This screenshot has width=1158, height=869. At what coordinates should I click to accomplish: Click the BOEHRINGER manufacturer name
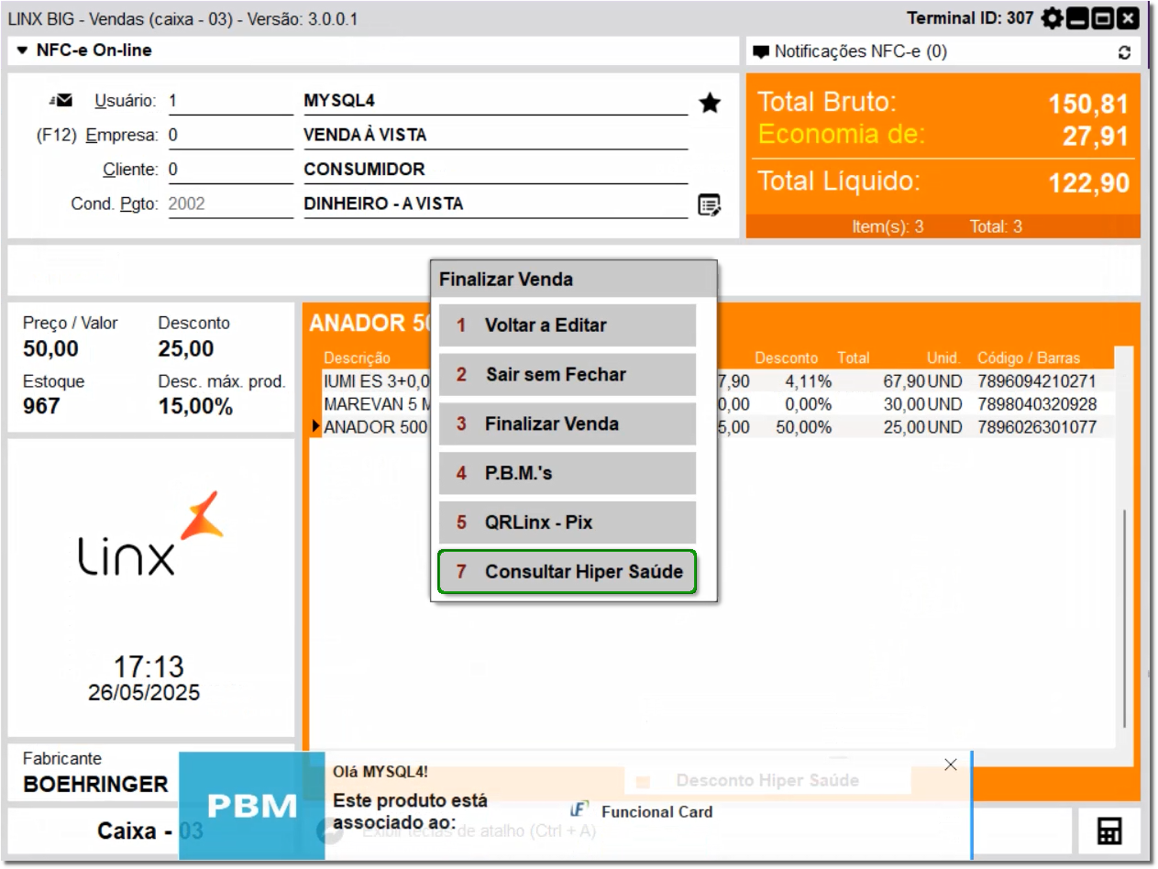pos(95,785)
